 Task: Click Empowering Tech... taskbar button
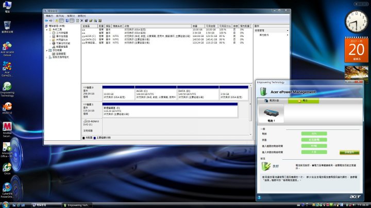pyautogui.click(x=77, y=205)
